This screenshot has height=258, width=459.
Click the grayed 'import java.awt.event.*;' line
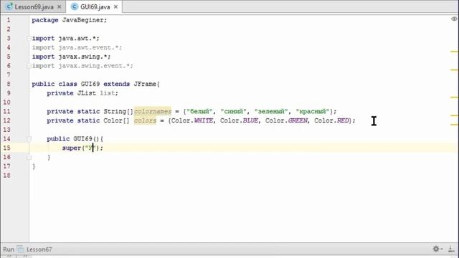click(x=77, y=47)
